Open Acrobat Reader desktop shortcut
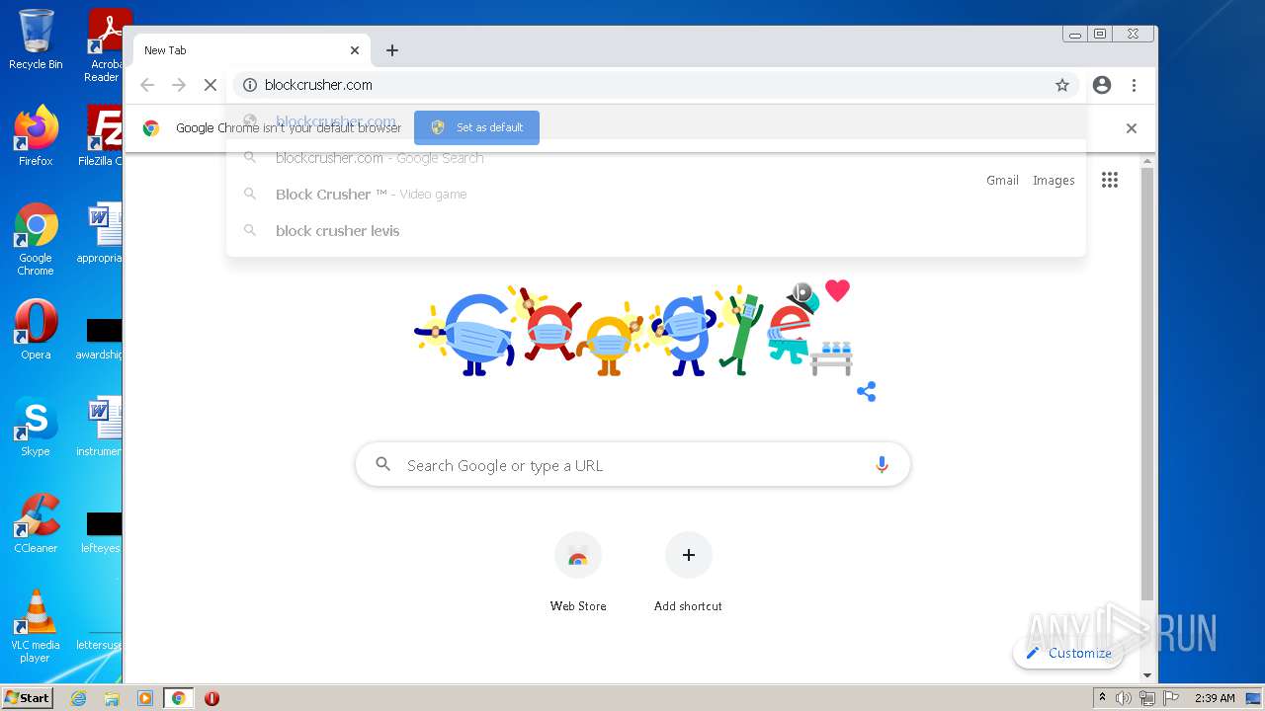Viewport: 1265px width, 711px height. 105,45
